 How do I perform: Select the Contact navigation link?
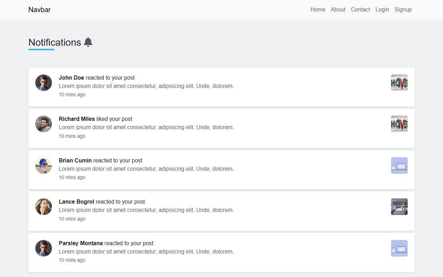[360, 9]
